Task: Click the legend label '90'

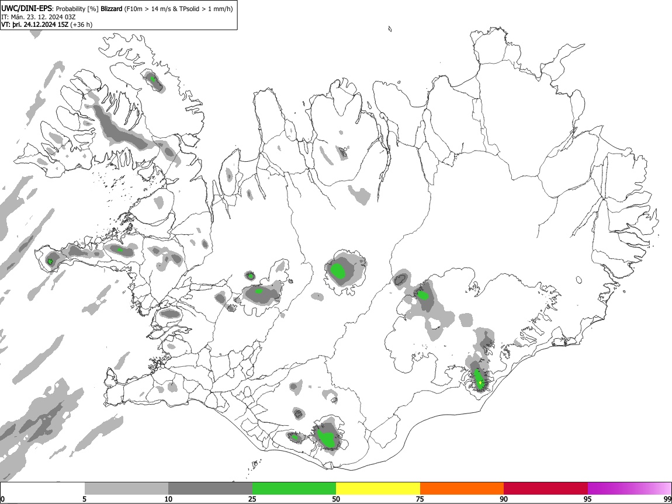Action: click(x=504, y=499)
